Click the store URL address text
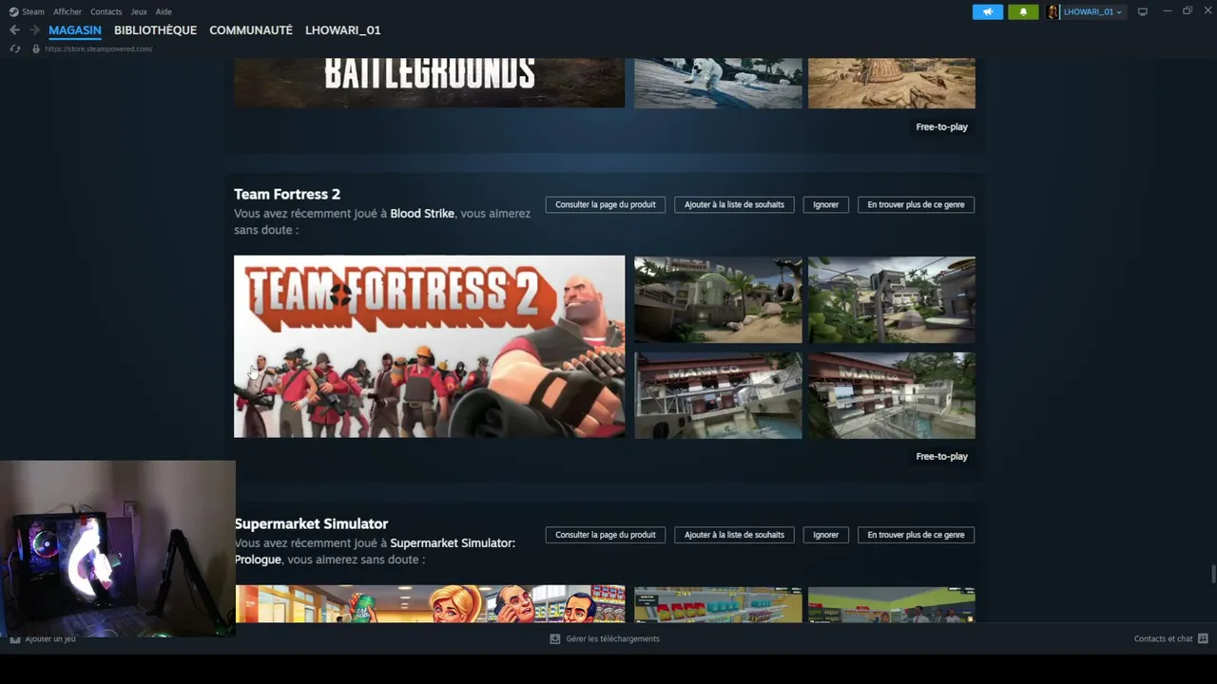 (x=99, y=48)
